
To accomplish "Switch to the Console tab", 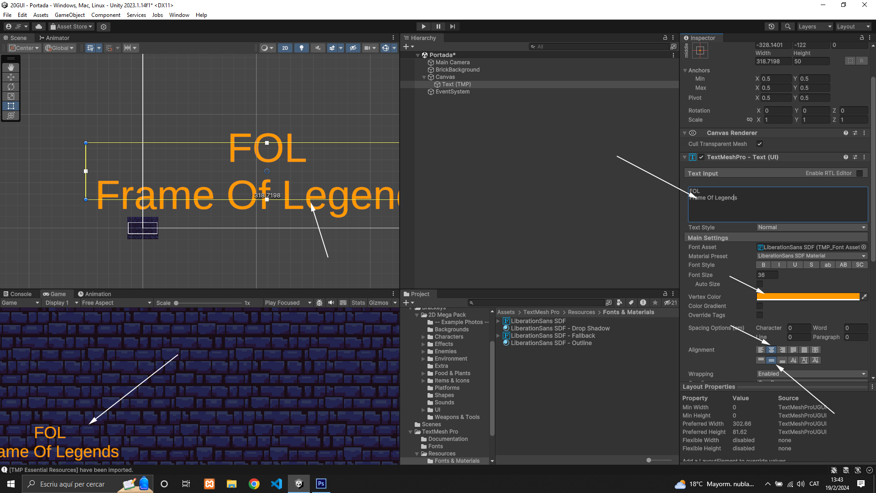I will click(x=17, y=294).
